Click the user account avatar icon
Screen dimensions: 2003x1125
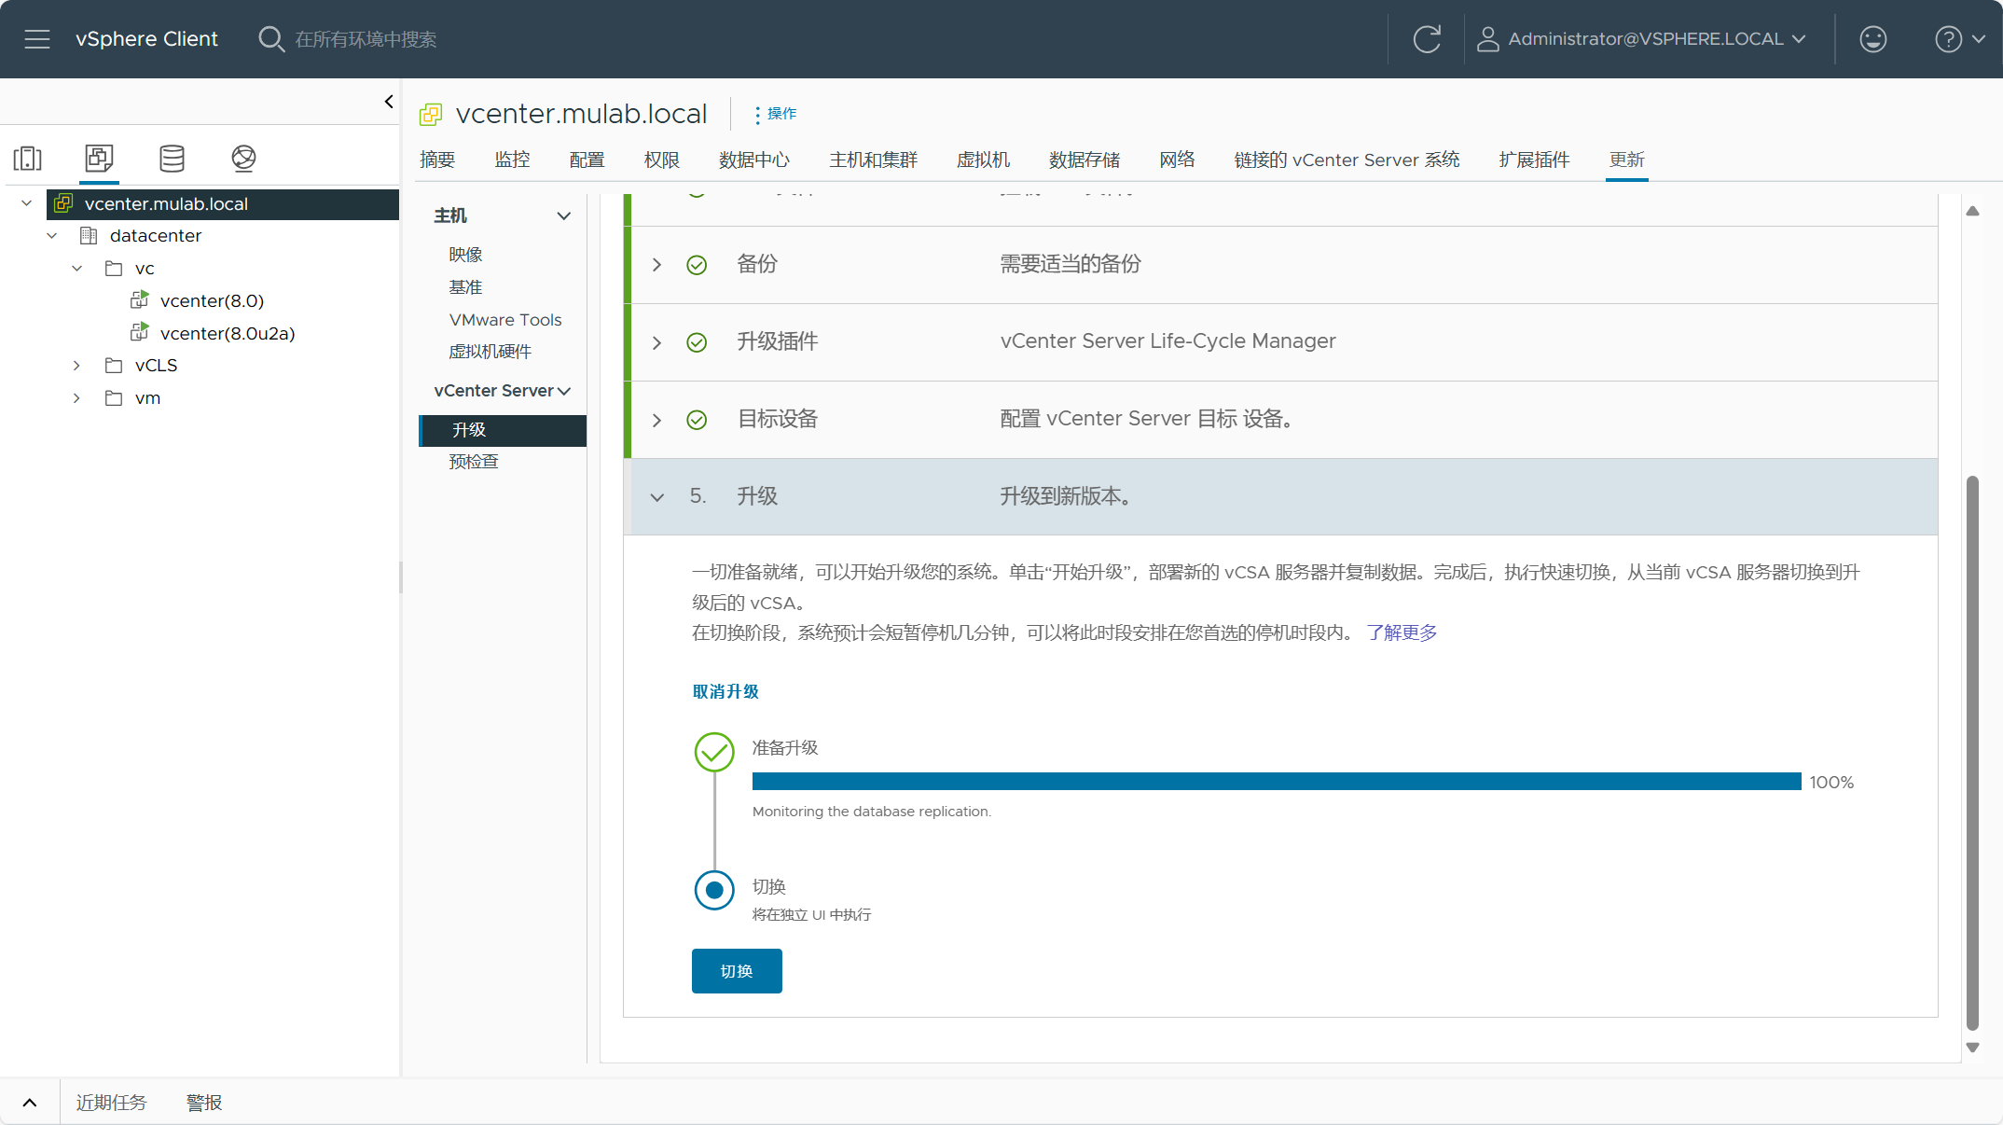coord(1487,39)
